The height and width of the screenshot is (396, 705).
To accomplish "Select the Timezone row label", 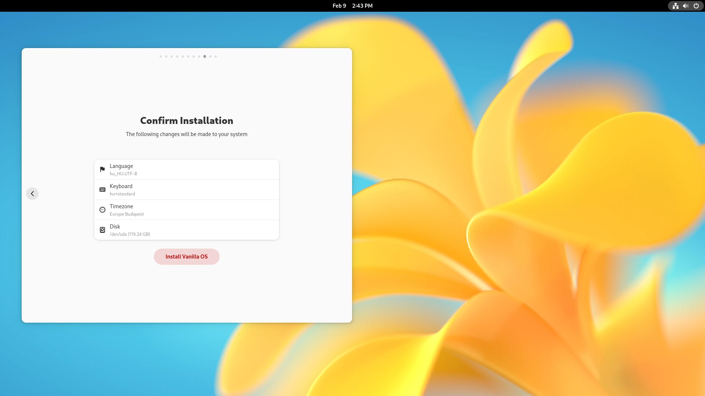I will [x=121, y=206].
